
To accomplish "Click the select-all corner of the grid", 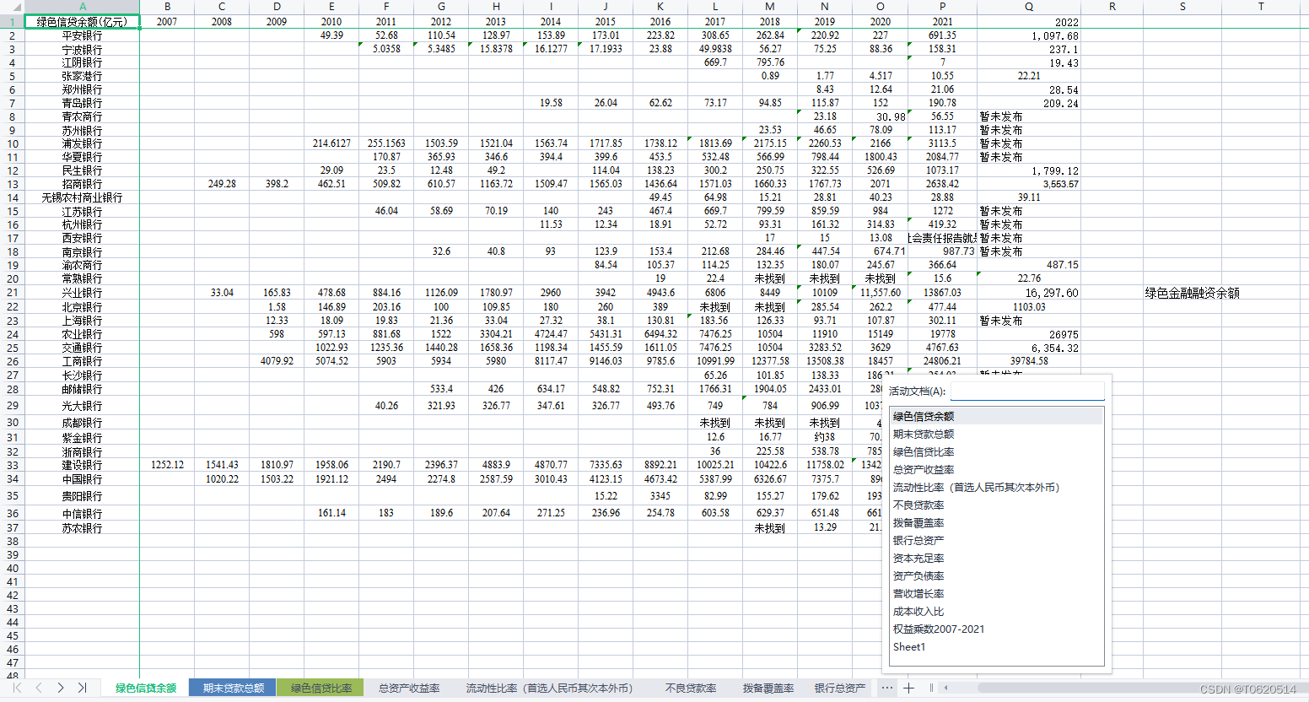I will coord(12,7).
